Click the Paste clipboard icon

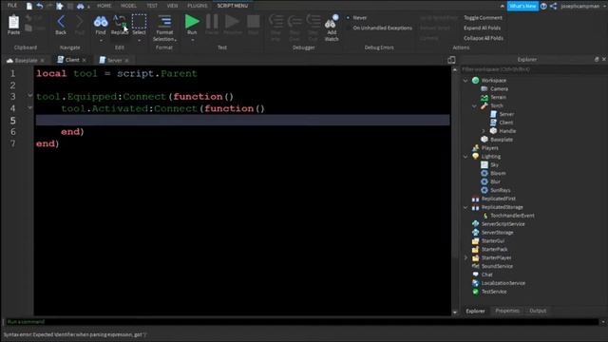(x=13, y=22)
